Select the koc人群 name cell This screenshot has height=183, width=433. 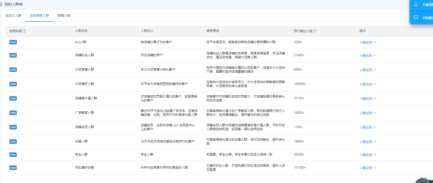pos(81,42)
